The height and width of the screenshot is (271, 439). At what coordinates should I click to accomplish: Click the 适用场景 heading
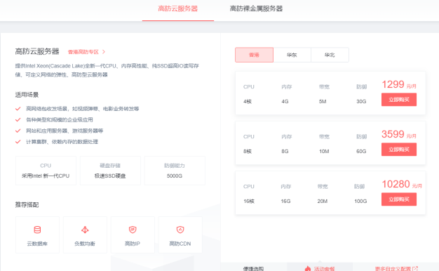click(27, 95)
